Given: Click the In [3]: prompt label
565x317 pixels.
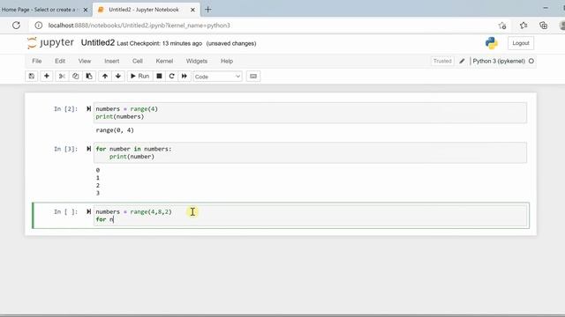Looking at the screenshot, I should click(65, 149).
